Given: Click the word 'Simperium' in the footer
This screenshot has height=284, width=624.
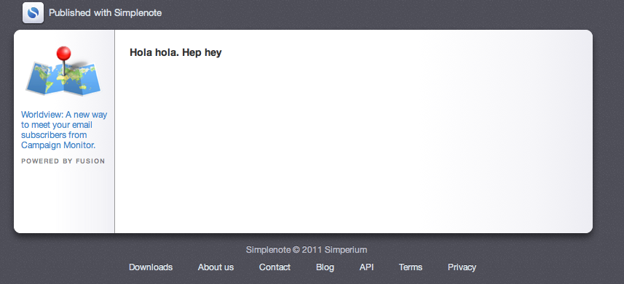Looking at the screenshot, I should 346,250.
